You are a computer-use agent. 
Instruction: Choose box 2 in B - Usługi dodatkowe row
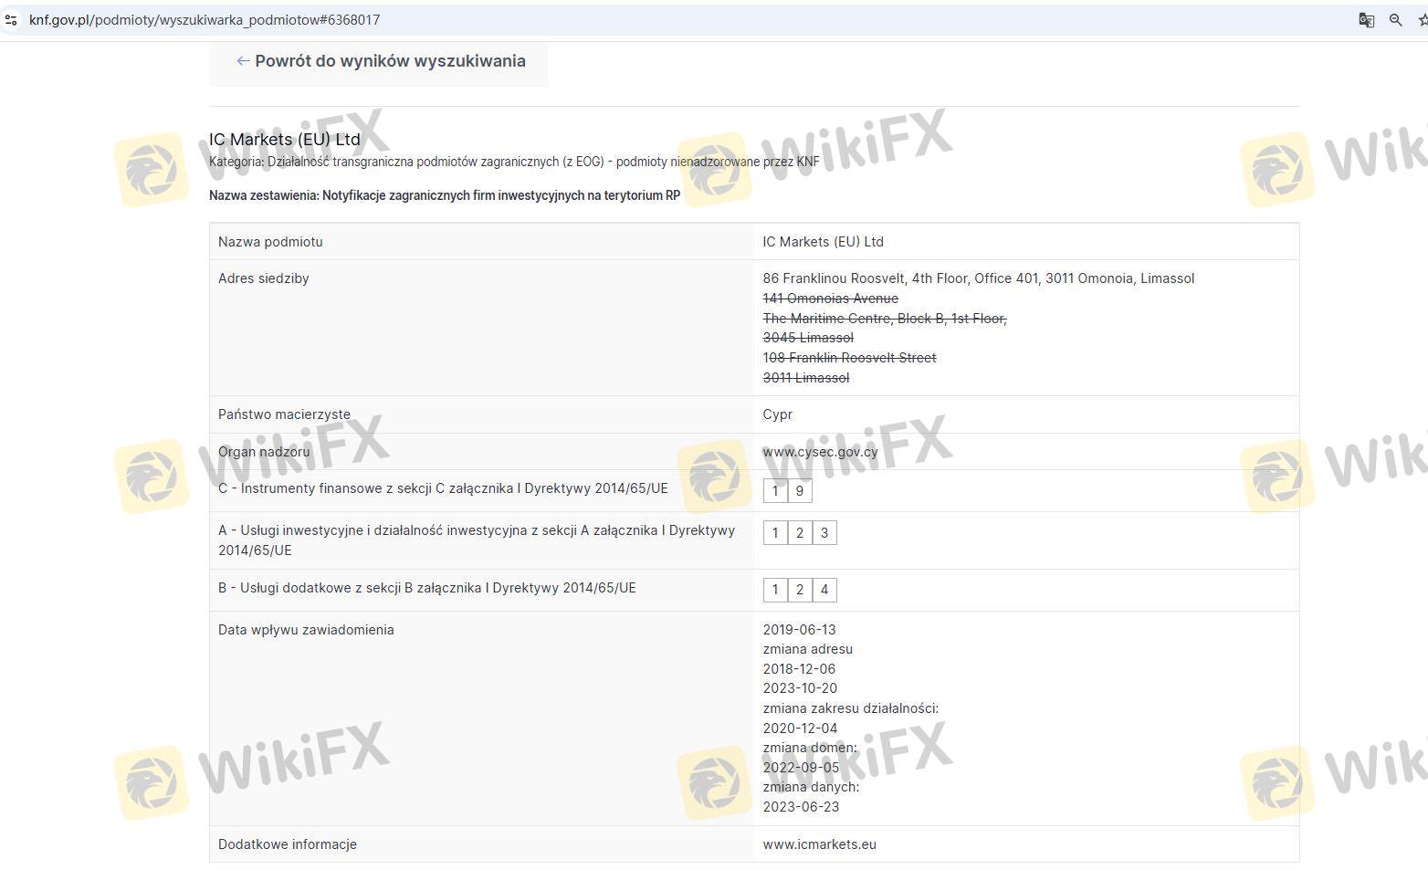800,590
